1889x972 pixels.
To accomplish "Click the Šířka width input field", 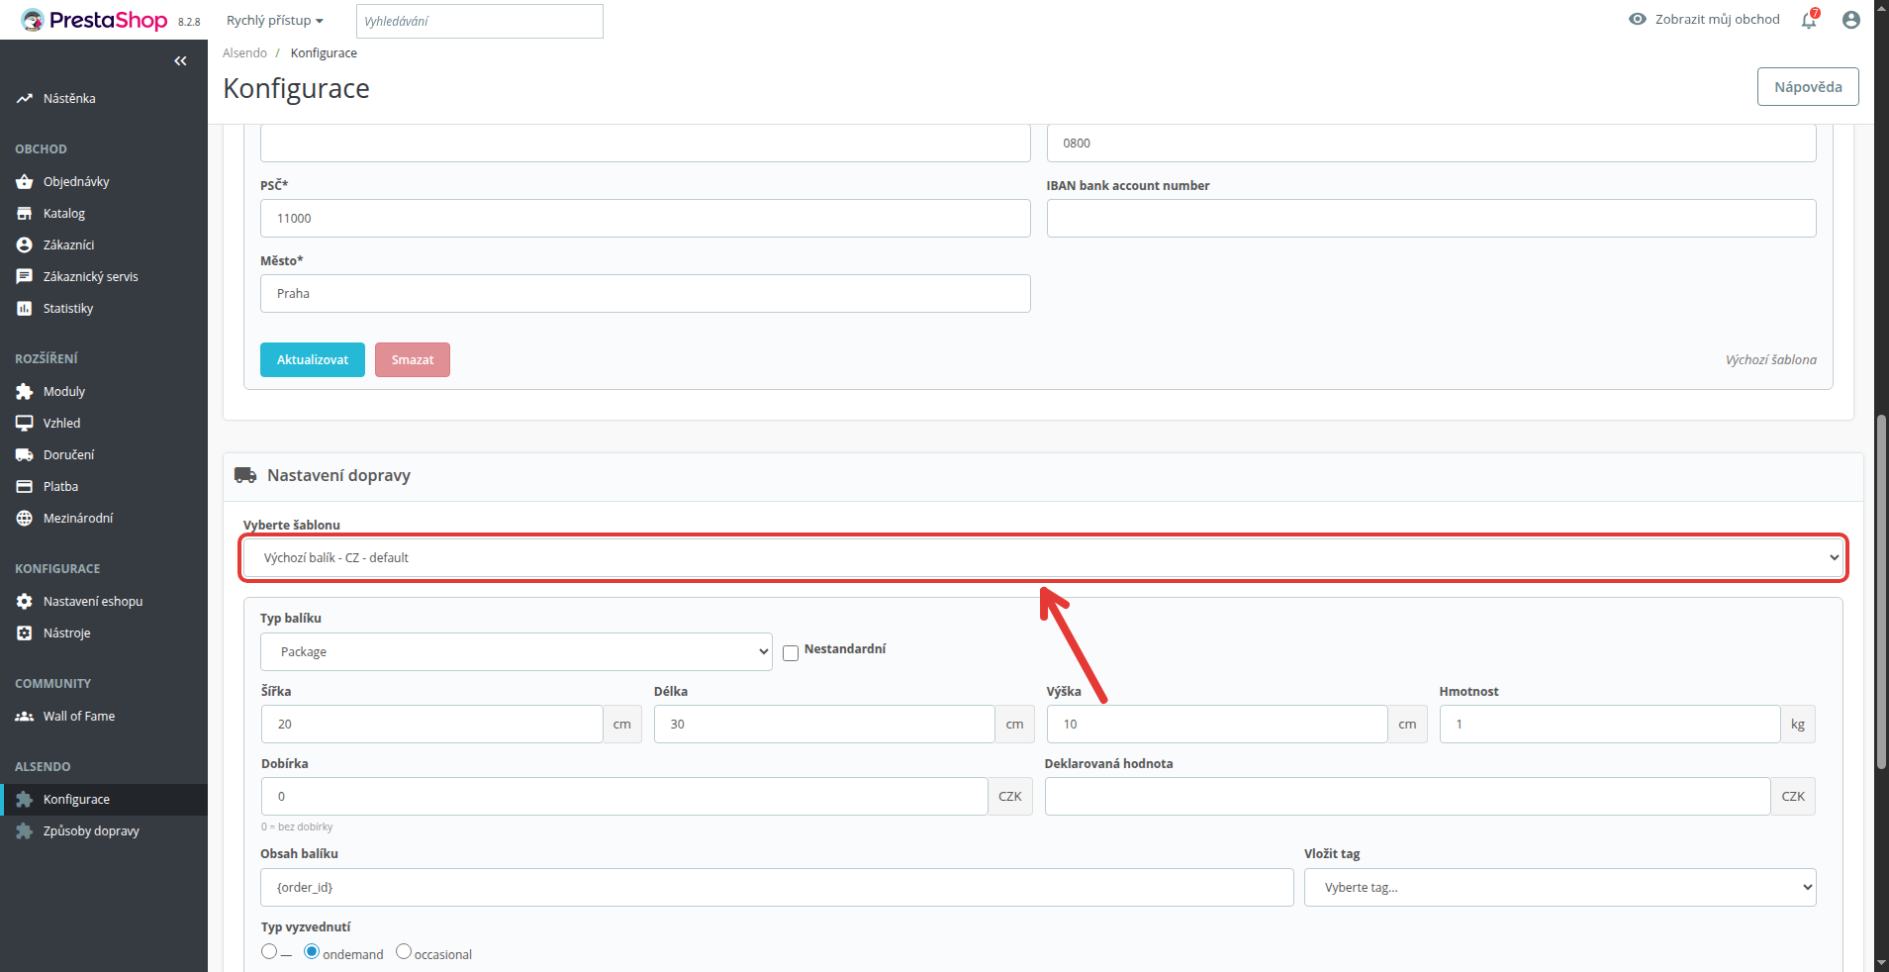I will click(x=432, y=725).
